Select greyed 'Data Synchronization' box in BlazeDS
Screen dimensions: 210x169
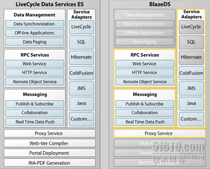145,24
